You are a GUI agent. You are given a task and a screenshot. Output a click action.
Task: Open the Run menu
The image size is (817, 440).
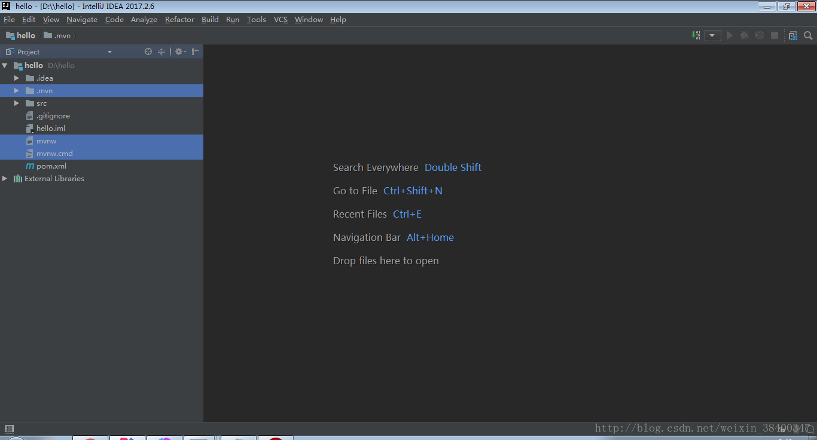pyautogui.click(x=233, y=19)
